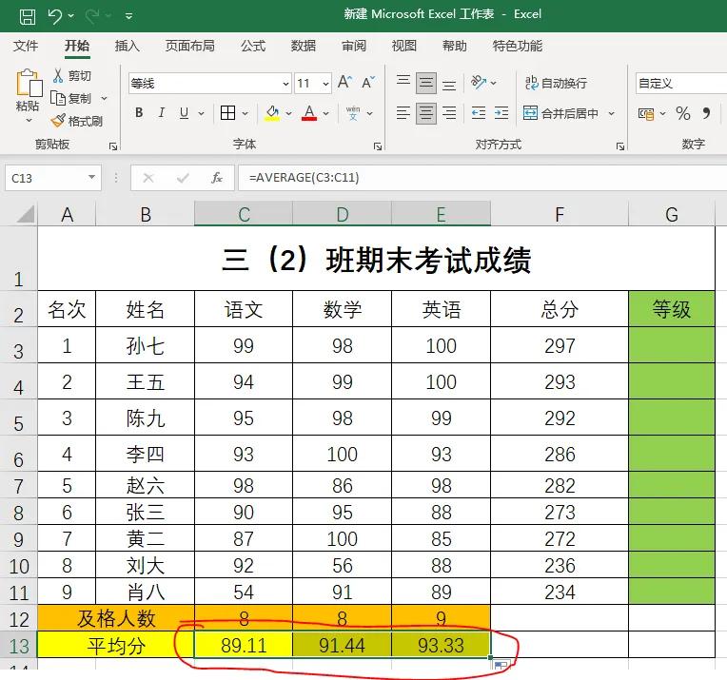Screen dimensions: 727x680
Task: Click the red font color A
Action: point(309,112)
